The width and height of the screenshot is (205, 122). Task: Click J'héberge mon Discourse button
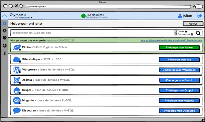(x=179, y=111)
